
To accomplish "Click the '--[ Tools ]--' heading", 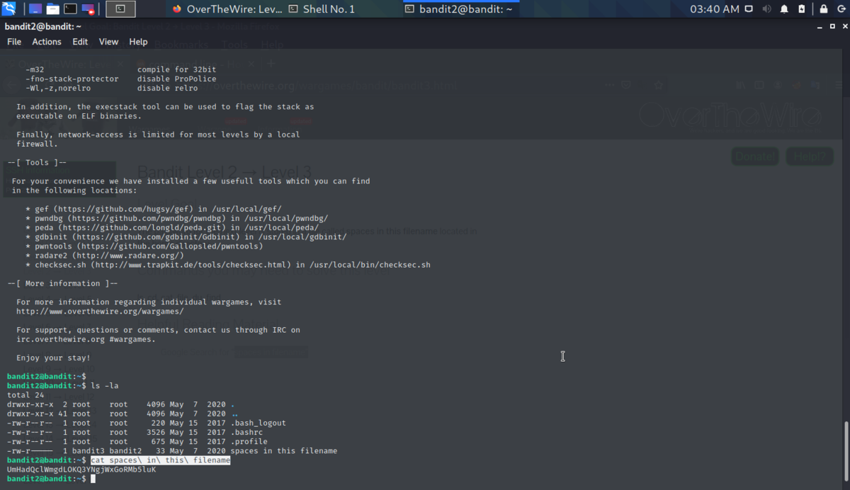I will 37,163.
